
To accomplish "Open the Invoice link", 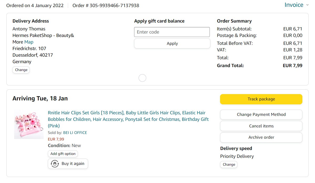I will [x=294, y=5].
